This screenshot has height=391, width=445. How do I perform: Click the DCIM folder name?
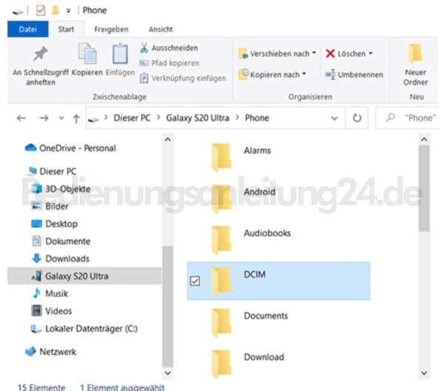254,275
